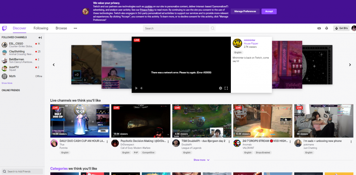Image resolution: width=356 pixels, height=175 pixels.
Task: Click the Get Bits button
Action: tap(341, 29)
